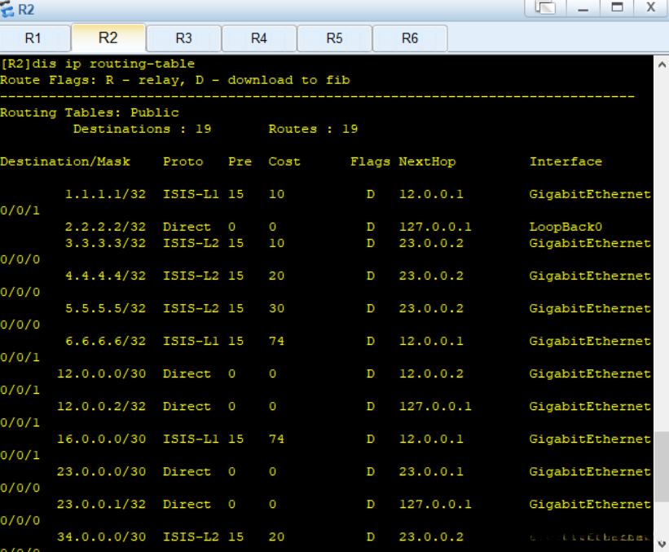Click the restore-down window icon in title bar

pos(546,7)
